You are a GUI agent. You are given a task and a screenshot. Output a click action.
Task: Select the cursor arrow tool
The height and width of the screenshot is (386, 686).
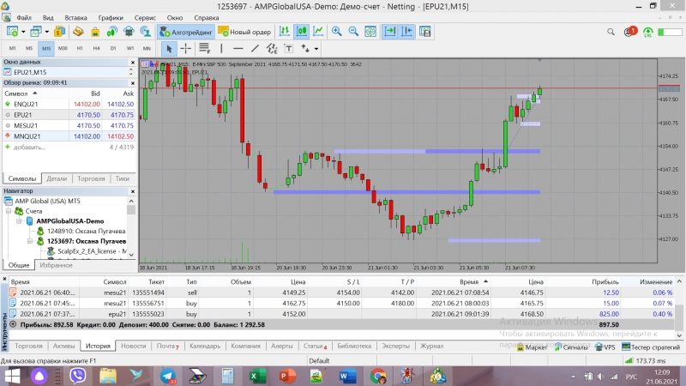169,49
